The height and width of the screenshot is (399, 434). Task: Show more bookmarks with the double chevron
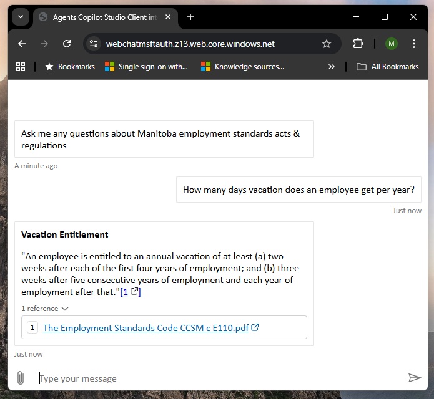(331, 67)
